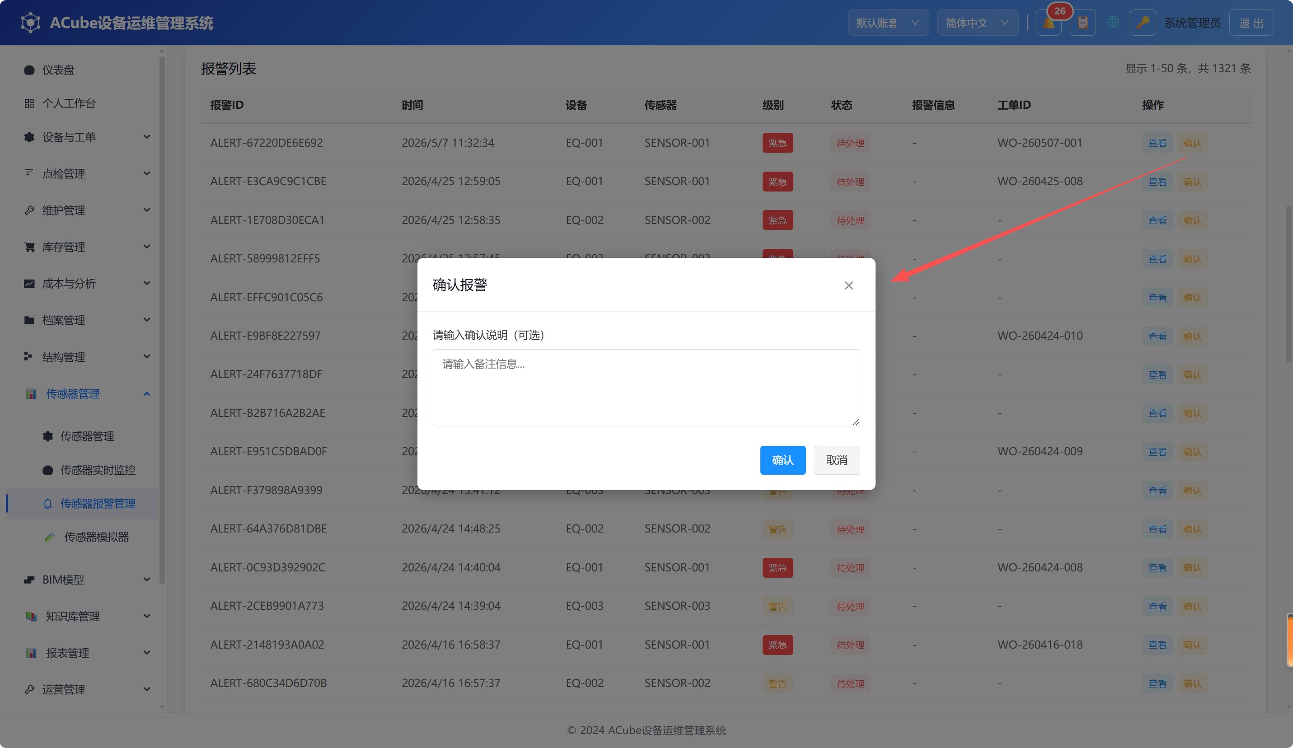
Task: Click 查看 for ALERT-680C34D6D70B
Action: [1157, 683]
